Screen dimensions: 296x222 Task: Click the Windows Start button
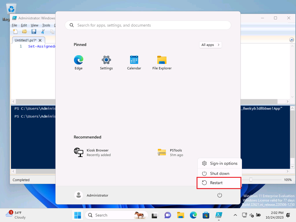click(x=77, y=215)
